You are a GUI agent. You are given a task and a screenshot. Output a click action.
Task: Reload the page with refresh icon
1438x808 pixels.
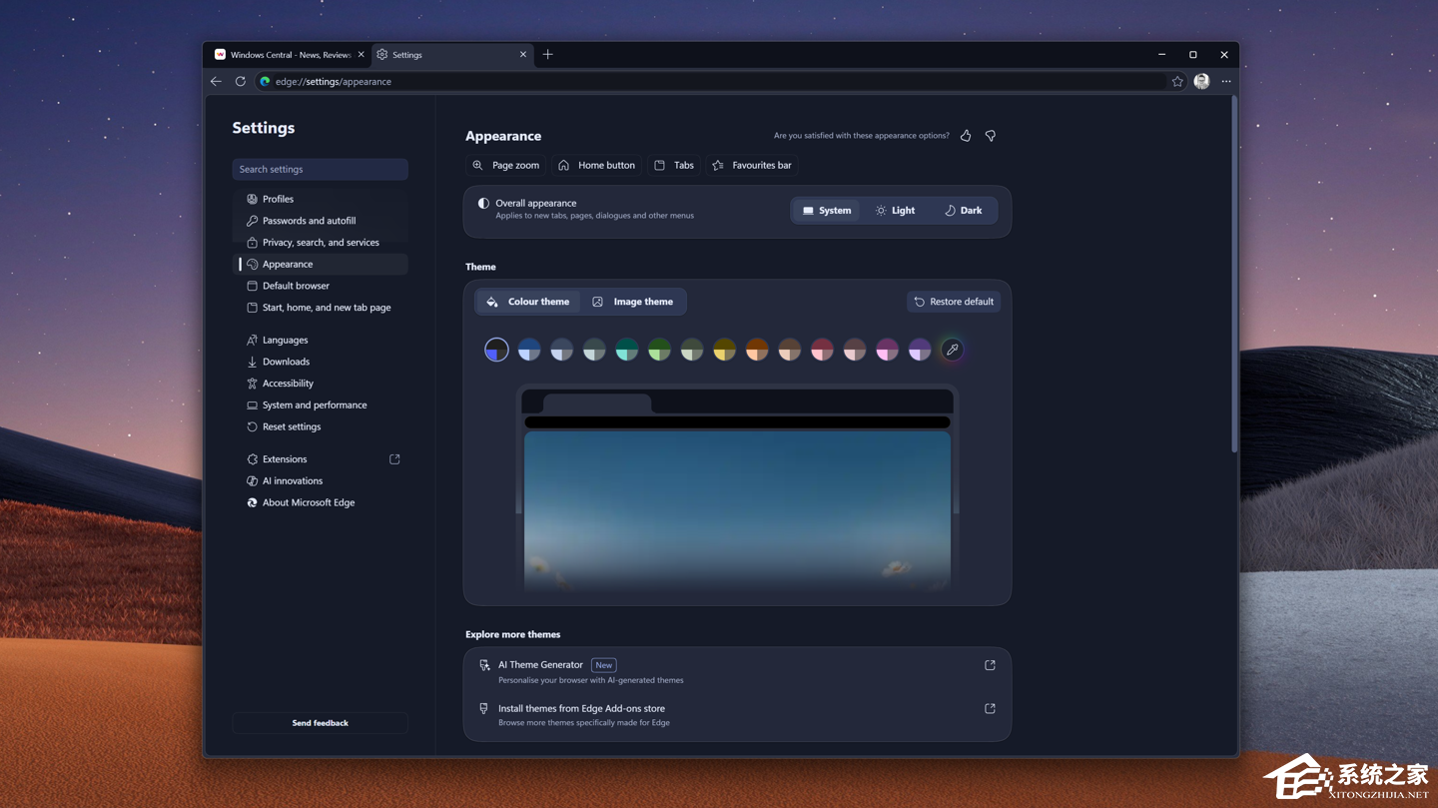[241, 82]
